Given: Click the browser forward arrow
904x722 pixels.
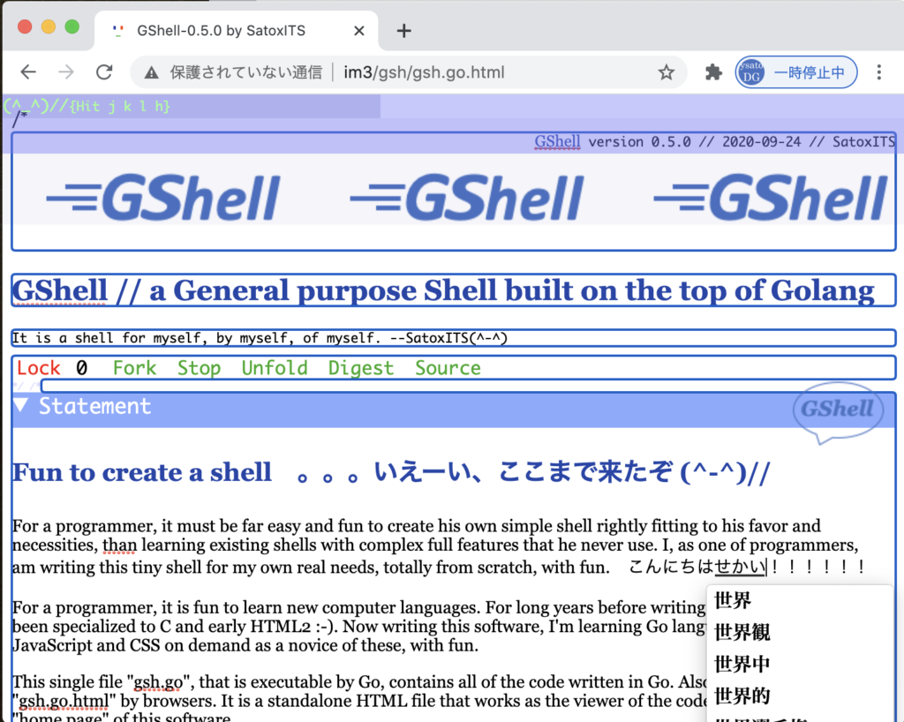Looking at the screenshot, I should (x=66, y=72).
